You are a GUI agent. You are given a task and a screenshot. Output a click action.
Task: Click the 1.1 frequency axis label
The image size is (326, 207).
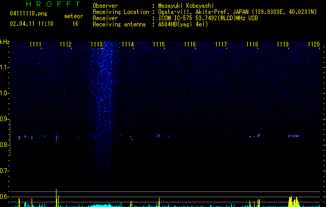[x=4, y=67]
